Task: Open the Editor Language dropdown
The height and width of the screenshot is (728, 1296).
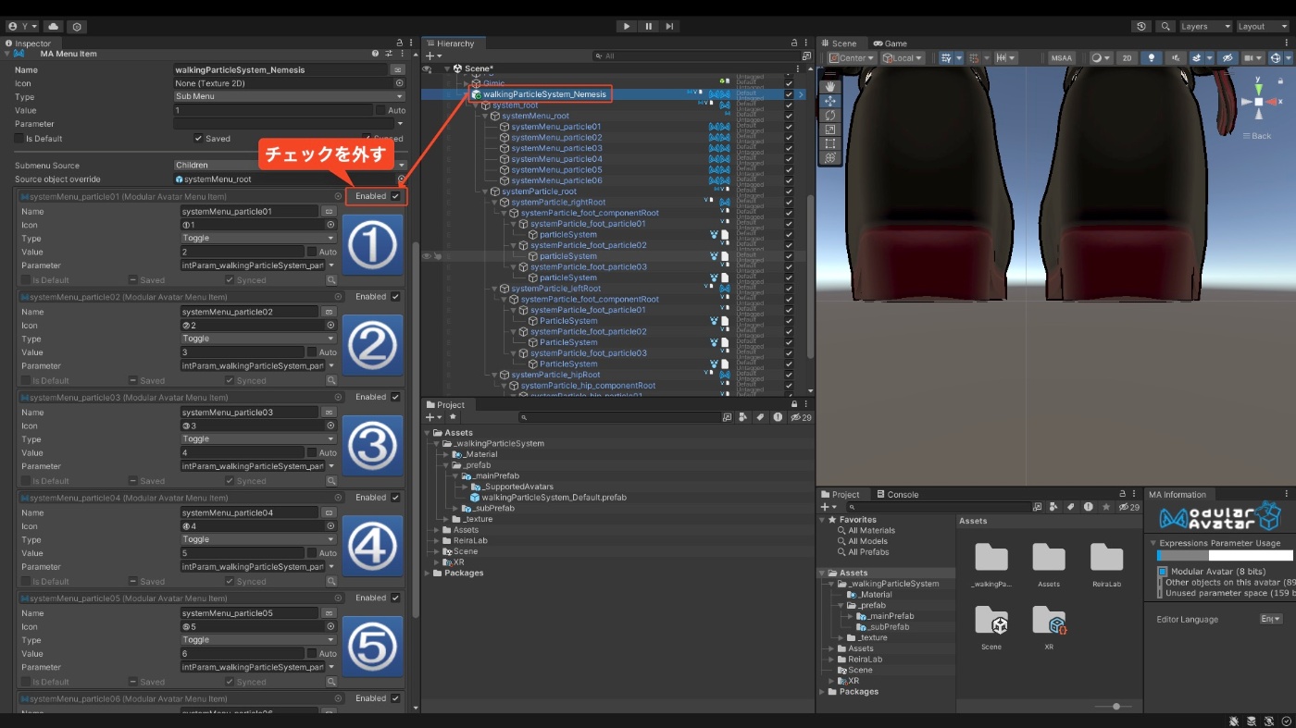Action: pos(1270,619)
